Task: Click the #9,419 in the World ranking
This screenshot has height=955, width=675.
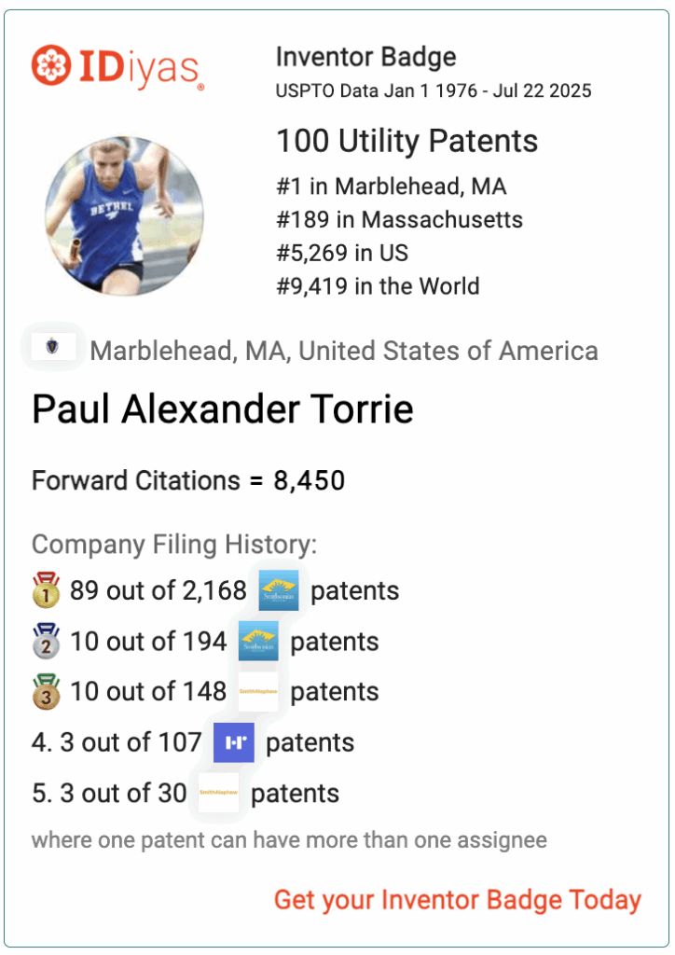Action: 378,286
